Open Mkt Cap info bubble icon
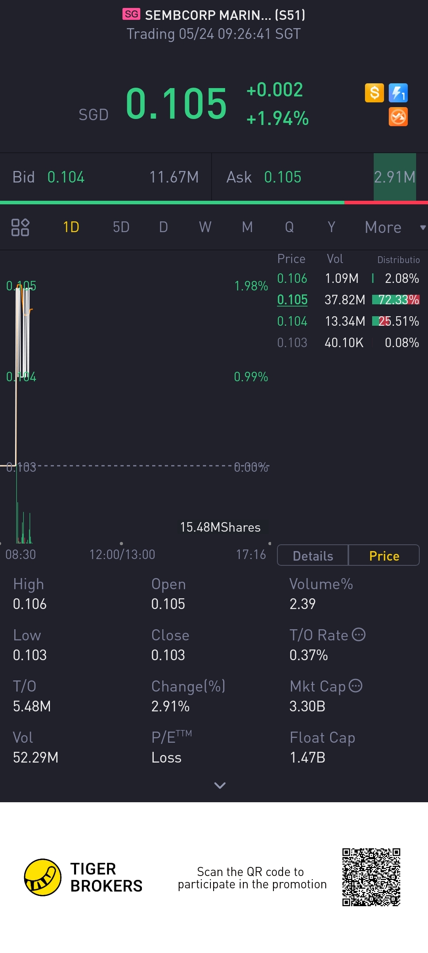 [x=355, y=686]
